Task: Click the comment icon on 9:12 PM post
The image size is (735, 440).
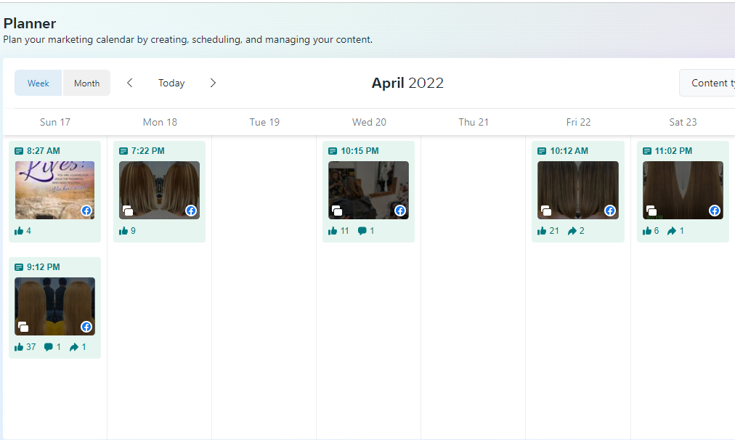Action: 48,347
